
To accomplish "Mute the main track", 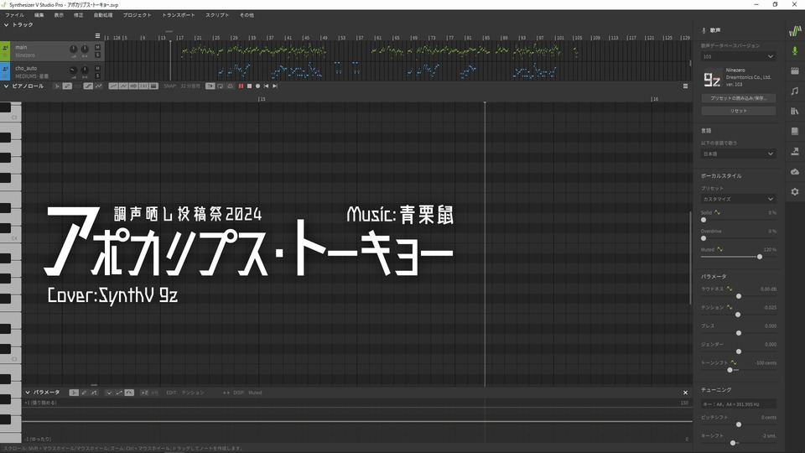I will [x=97, y=47].
